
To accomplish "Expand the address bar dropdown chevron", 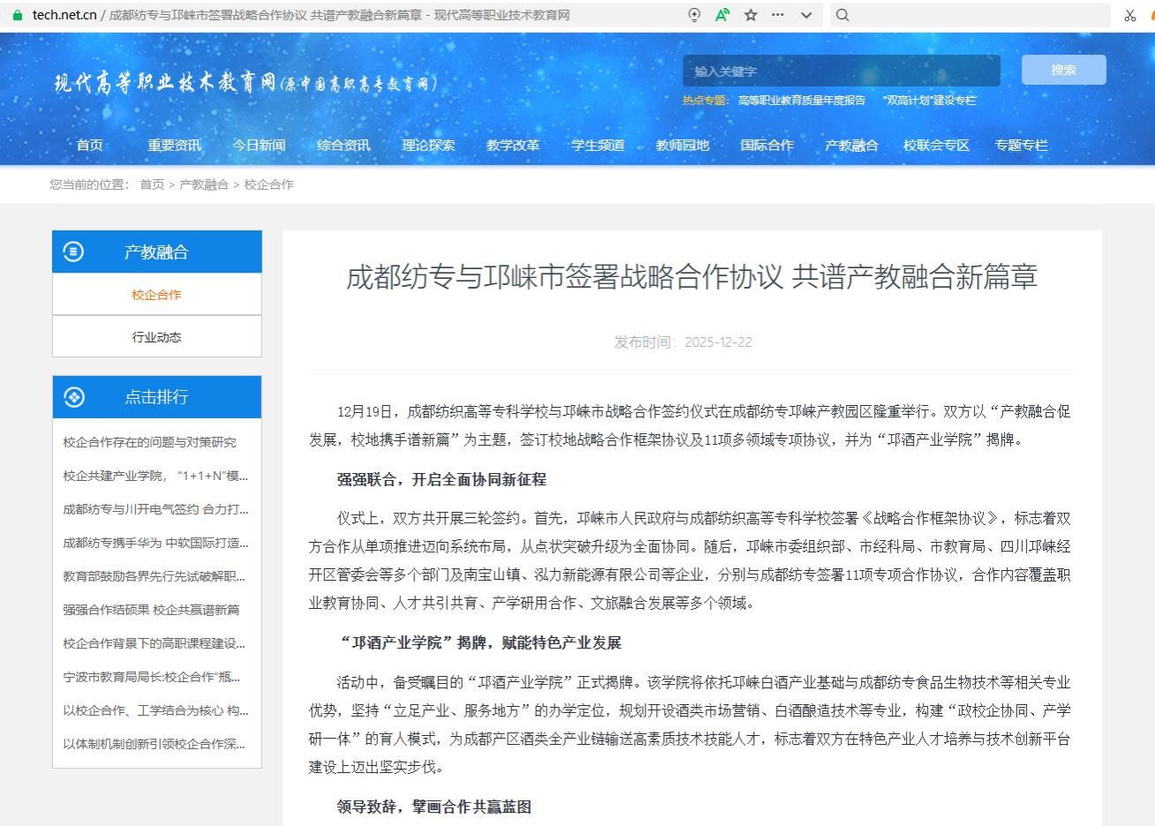I will 806,15.
